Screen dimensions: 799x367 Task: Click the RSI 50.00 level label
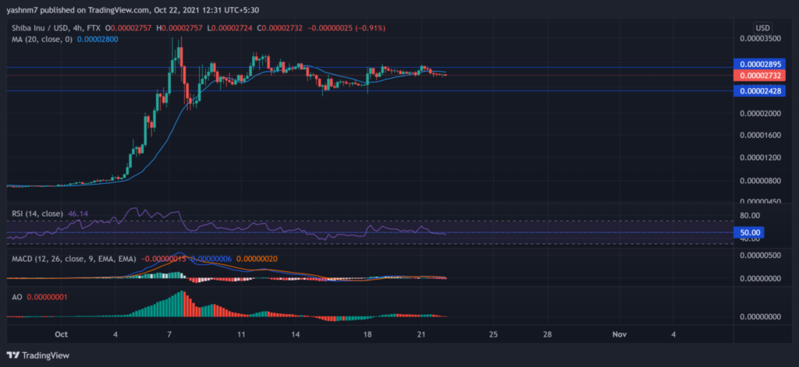752,232
